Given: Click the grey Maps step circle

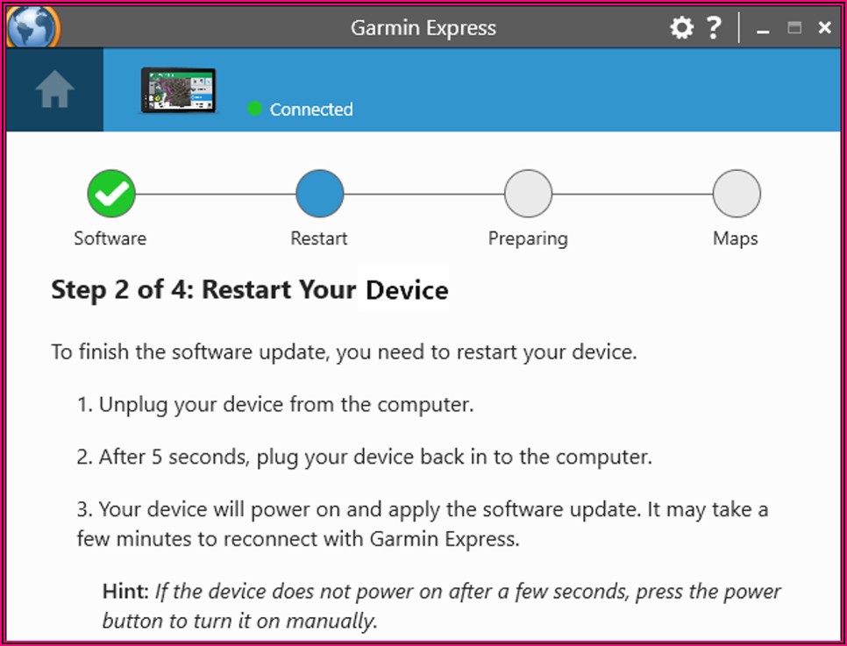Looking at the screenshot, I should click(x=736, y=194).
